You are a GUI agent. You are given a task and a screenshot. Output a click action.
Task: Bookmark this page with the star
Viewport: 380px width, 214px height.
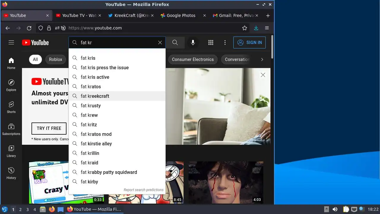click(245, 28)
